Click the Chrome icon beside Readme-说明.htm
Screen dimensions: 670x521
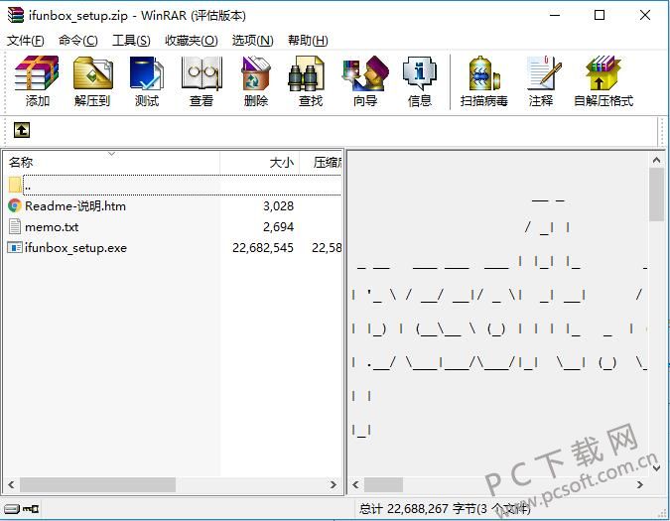coord(15,206)
